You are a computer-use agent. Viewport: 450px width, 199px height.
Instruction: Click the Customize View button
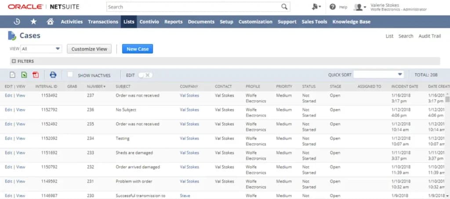(89, 49)
